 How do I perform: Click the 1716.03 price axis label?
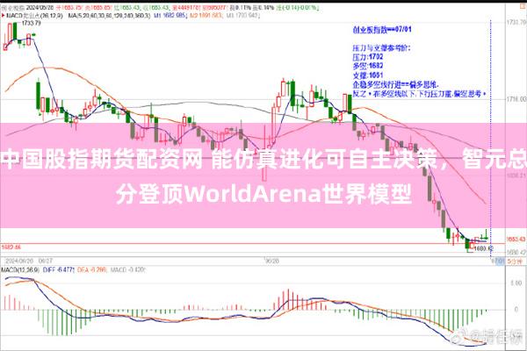[x=516, y=99]
